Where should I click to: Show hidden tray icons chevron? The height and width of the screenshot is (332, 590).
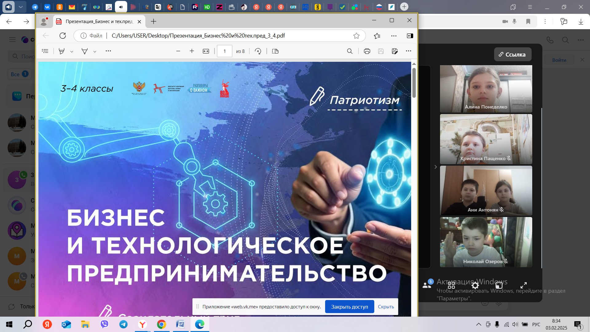point(478,324)
